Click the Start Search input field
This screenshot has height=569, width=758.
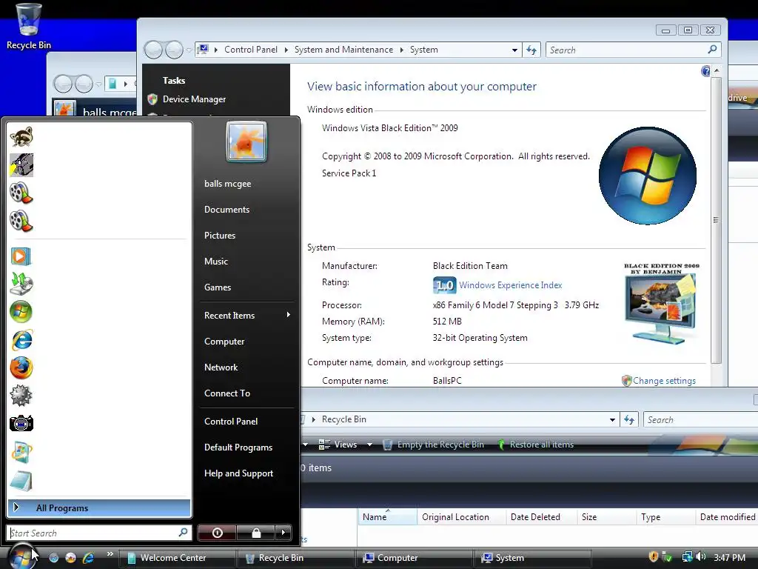pyautogui.click(x=93, y=533)
